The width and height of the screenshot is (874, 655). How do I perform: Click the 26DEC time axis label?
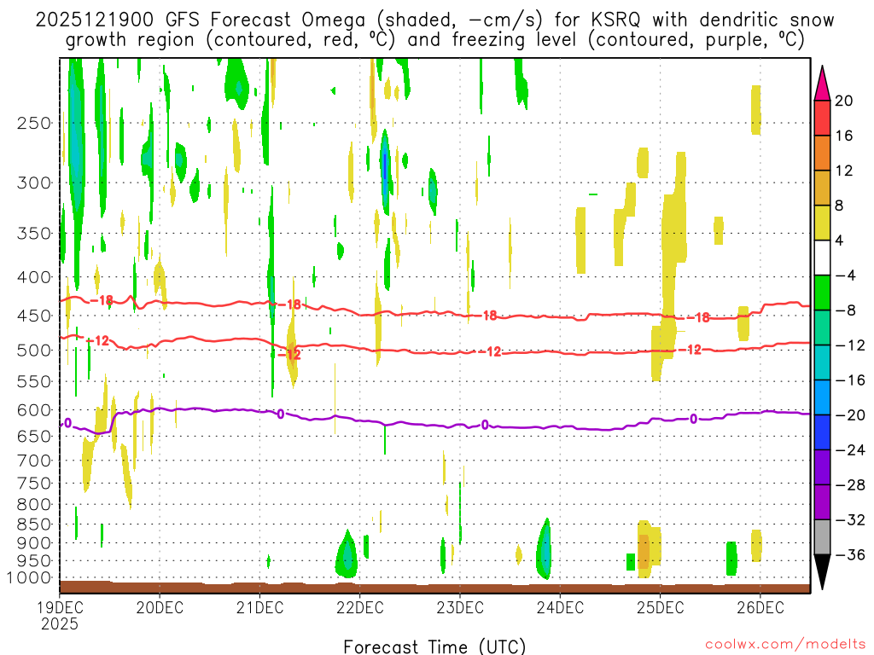(x=760, y=607)
